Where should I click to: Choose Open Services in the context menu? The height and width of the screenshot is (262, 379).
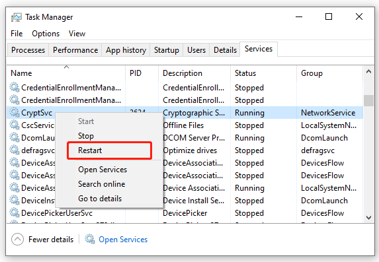click(x=109, y=170)
